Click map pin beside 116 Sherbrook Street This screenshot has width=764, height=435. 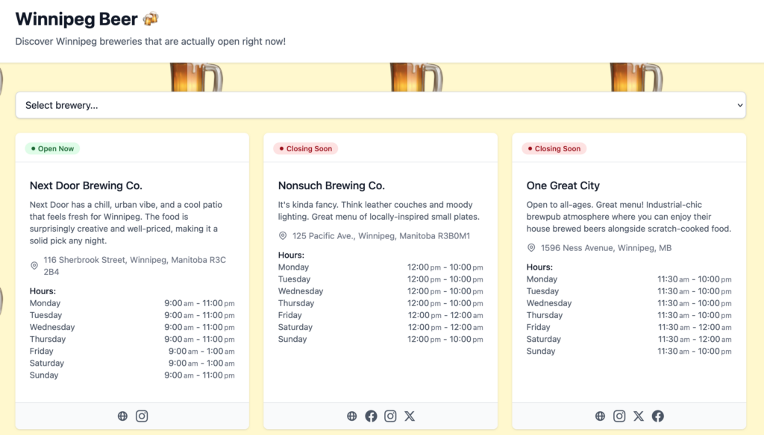pyautogui.click(x=34, y=266)
